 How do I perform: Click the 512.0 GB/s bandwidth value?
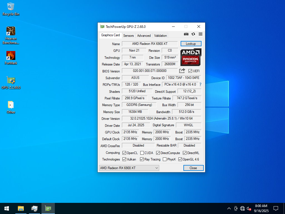coord(186,112)
